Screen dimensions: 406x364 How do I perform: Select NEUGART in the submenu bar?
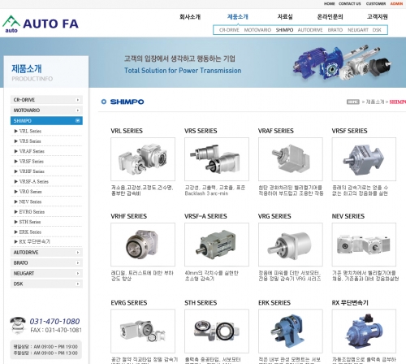(358, 30)
